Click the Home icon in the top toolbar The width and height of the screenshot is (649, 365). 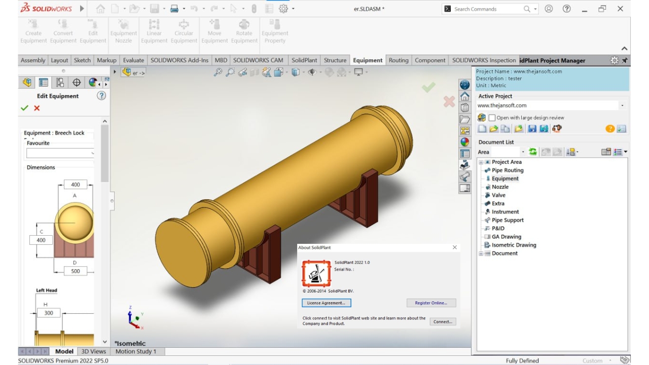100,9
